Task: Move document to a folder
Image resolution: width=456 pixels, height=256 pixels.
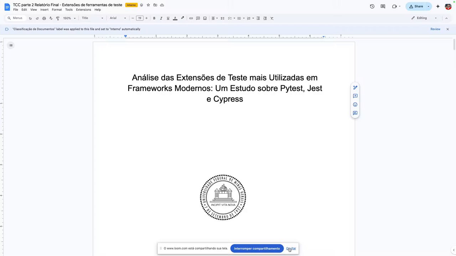Action: 155,5
